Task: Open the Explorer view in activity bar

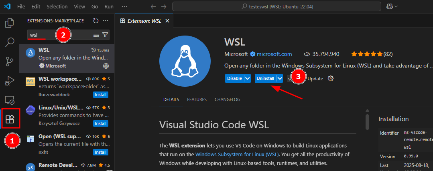Action: [9, 23]
